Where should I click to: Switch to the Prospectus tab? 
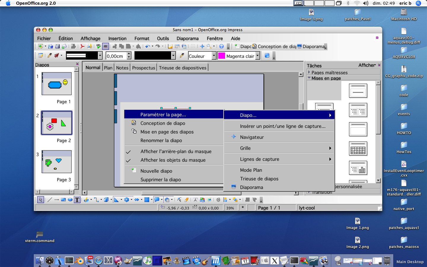point(144,68)
